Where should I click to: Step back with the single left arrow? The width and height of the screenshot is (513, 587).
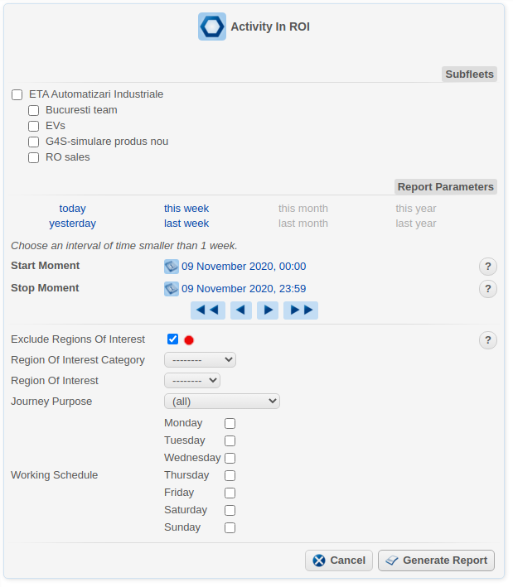[x=241, y=310]
